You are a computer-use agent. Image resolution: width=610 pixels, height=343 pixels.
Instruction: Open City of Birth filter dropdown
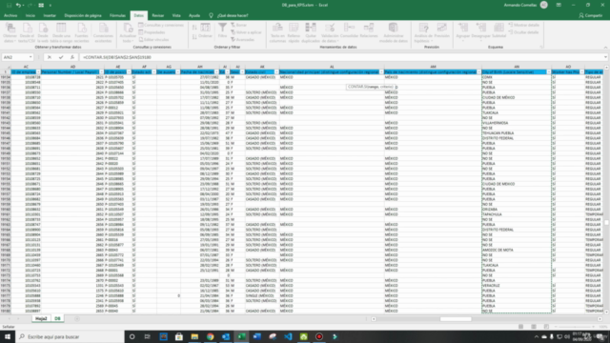pyautogui.click(x=549, y=72)
